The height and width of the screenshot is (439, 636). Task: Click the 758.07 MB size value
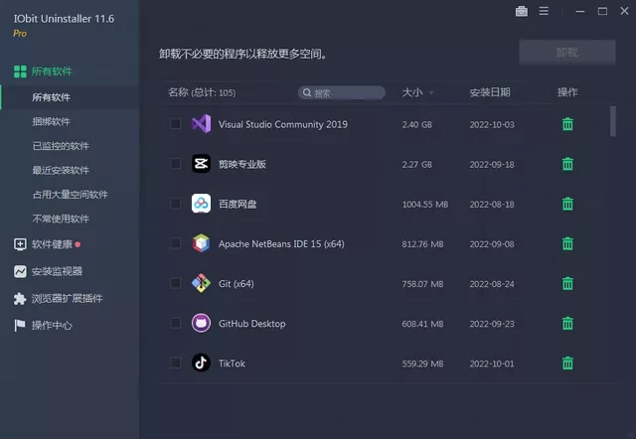click(422, 284)
